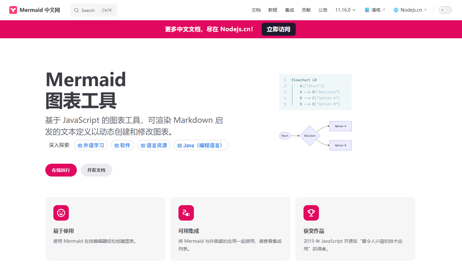This screenshot has height=273, width=462.
Task: Visit the Nodejs.cn external link
Action: click(410, 10)
